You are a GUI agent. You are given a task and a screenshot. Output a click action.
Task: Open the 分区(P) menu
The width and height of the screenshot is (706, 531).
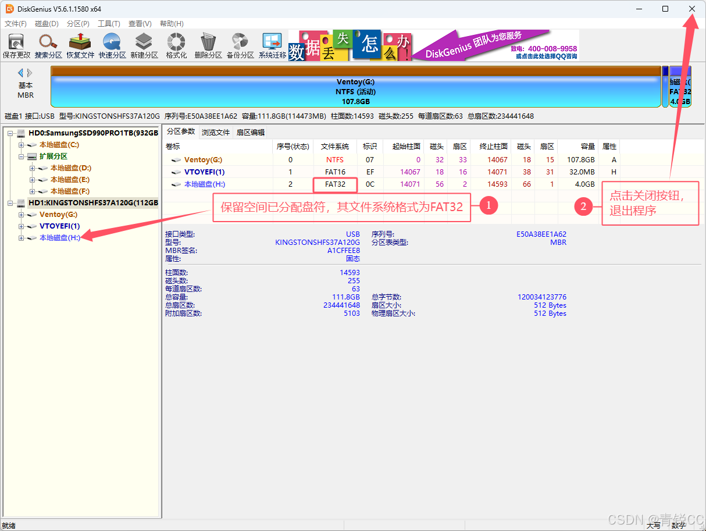click(x=78, y=24)
